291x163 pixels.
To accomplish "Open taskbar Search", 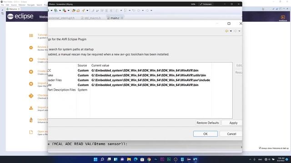I will [102, 159].
